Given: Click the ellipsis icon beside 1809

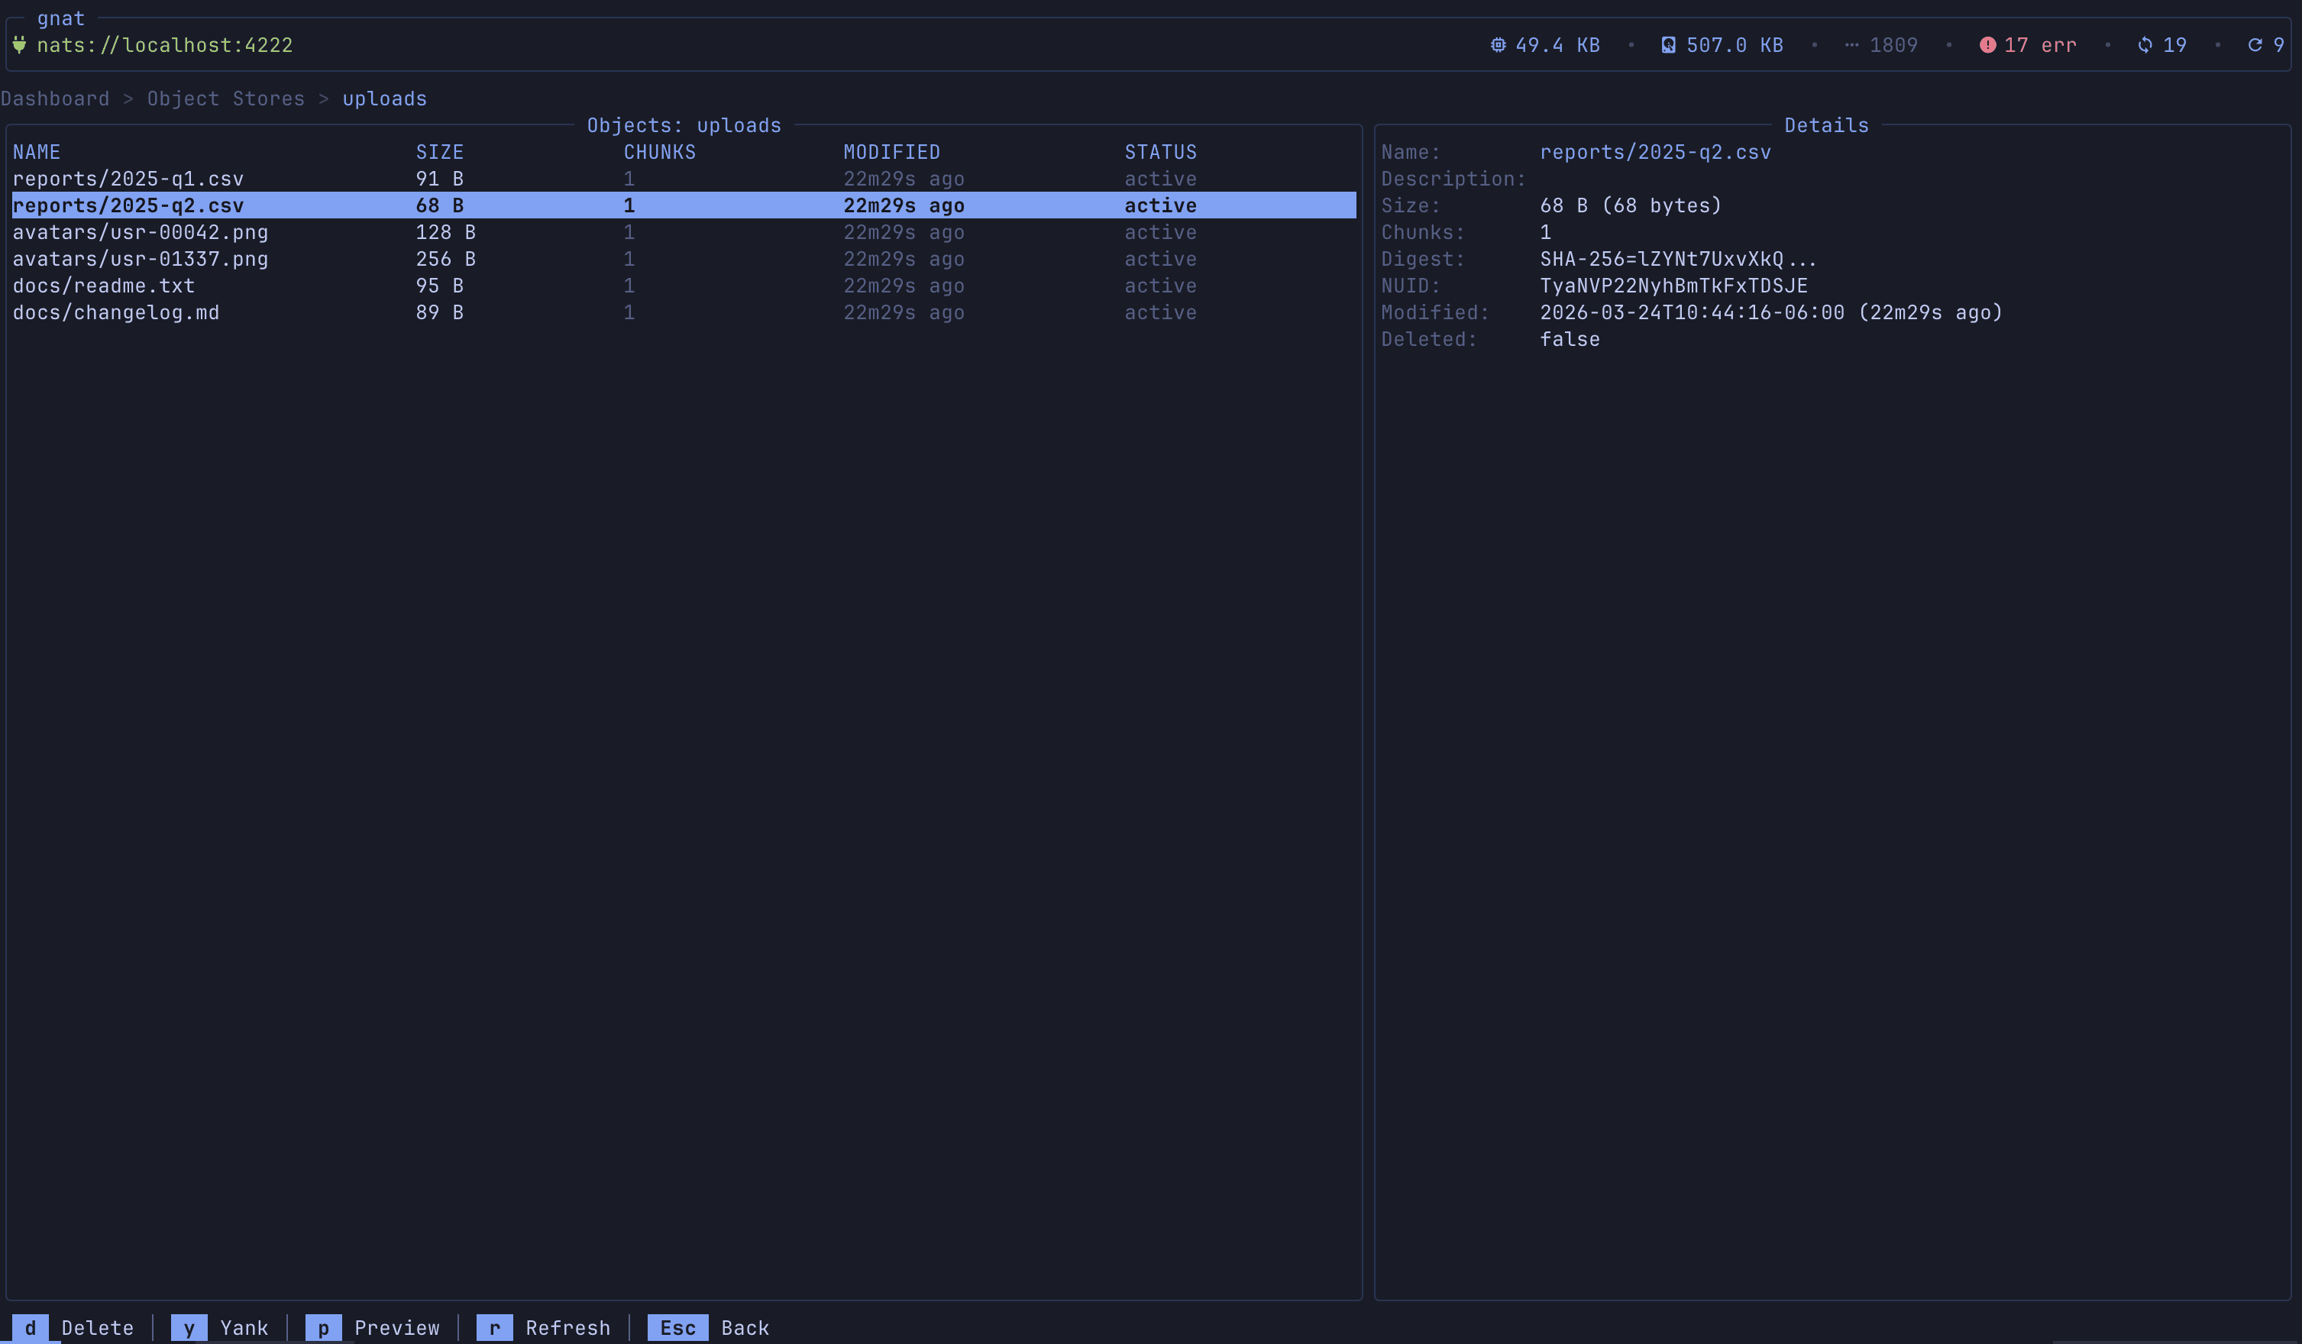Looking at the screenshot, I should point(1851,45).
